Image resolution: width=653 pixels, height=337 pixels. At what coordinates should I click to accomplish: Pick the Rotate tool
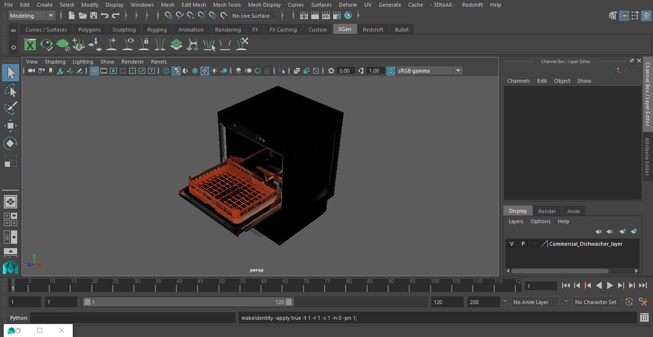(x=11, y=143)
